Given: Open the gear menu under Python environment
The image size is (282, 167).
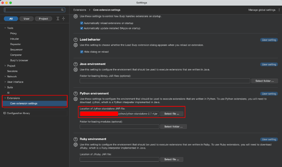Looking at the screenshot, I should (75, 99).
